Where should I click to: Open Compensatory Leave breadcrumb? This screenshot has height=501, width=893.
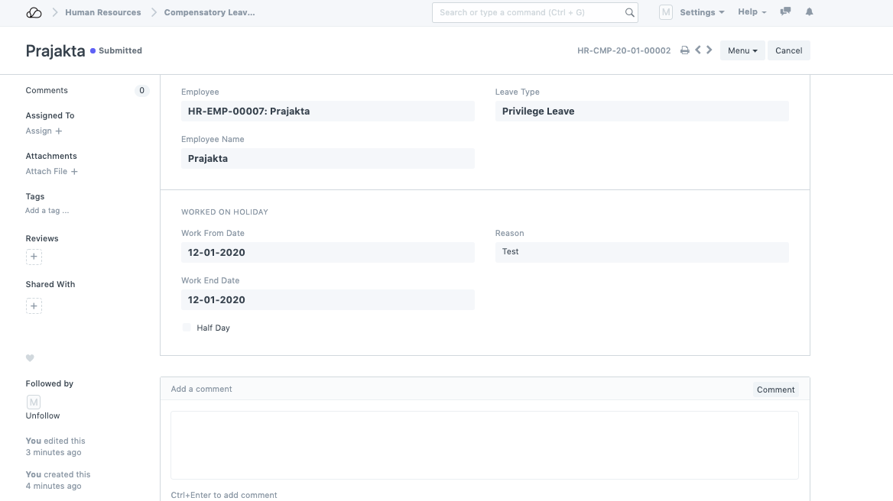pyautogui.click(x=209, y=12)
